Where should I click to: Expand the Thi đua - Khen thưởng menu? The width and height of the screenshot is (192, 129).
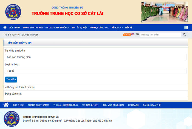coord(57,28)
